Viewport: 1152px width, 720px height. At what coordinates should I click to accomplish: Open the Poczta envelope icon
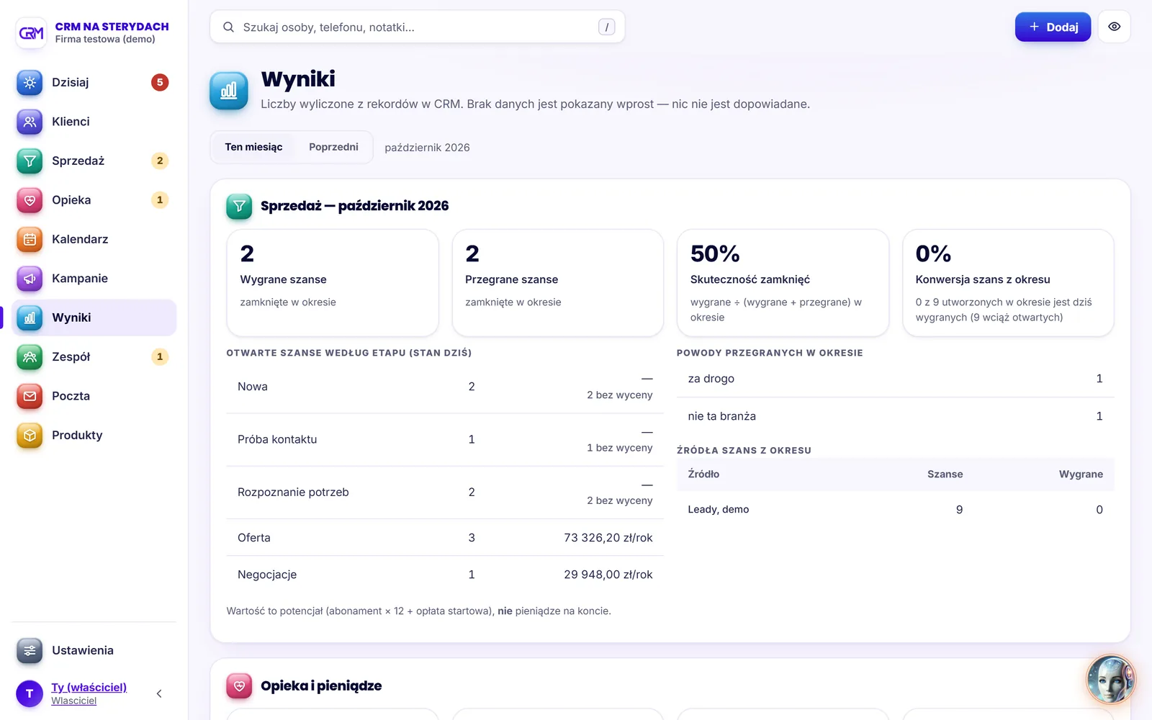click(30, 396)
